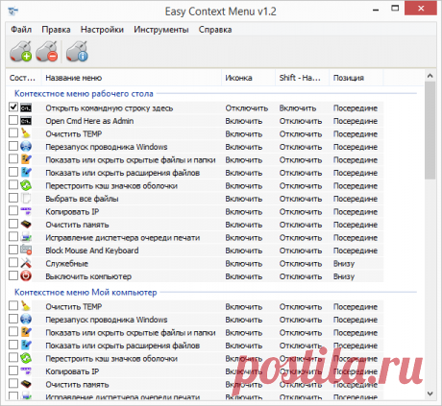This screenshot has width=442, height=406.
Task: Click the green recycle icon in desktop section
Action: pyautogui.click(x=26, y=185)
